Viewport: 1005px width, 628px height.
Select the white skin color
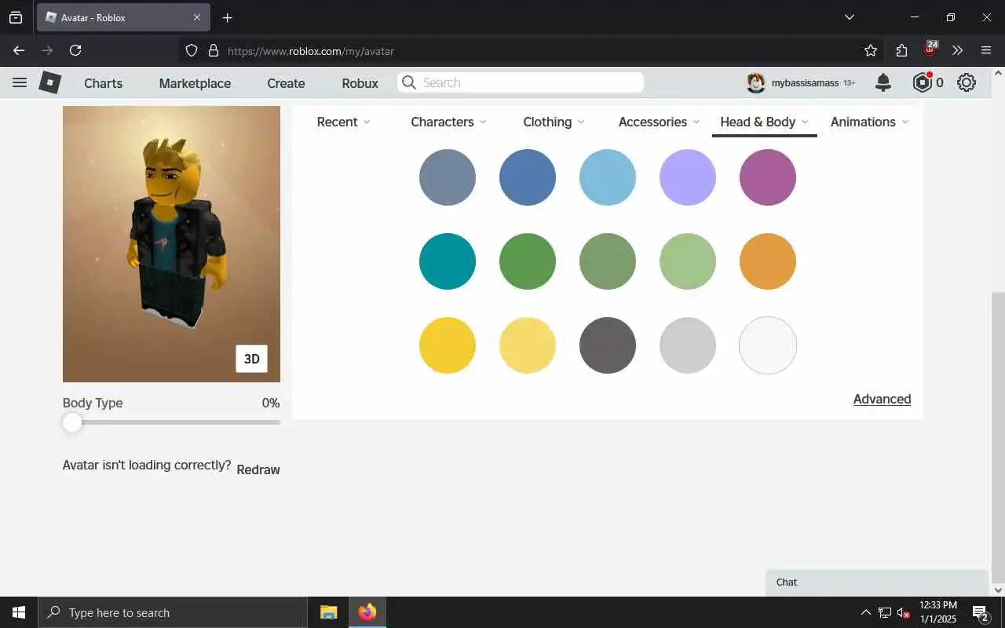click(768, 345)
